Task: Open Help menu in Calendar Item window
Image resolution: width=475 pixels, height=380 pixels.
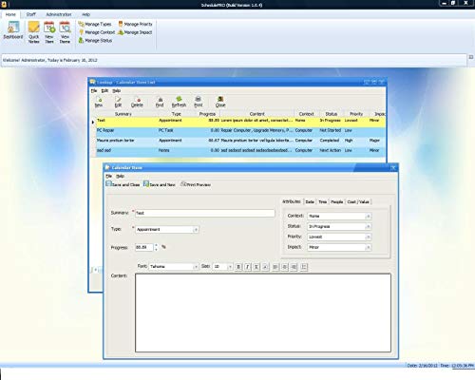Action: 120,176
